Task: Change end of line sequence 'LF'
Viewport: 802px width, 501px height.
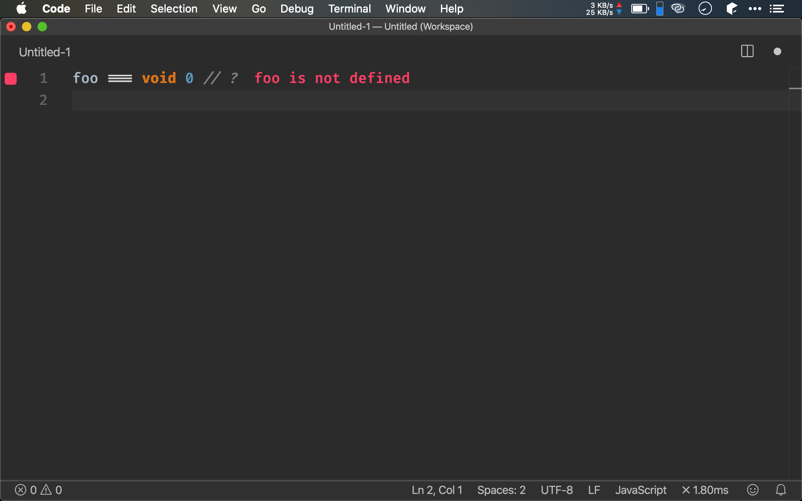Action: [x=594, y=490]
